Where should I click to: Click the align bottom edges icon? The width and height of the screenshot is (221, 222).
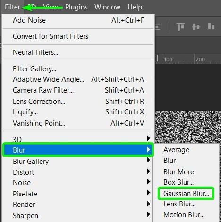pyautogui.click(x=211, y=26)
